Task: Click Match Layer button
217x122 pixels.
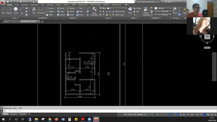Action: 118,15
